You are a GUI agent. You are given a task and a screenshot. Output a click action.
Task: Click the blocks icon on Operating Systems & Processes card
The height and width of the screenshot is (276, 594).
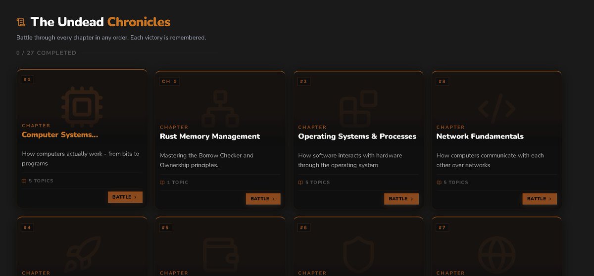358,109
